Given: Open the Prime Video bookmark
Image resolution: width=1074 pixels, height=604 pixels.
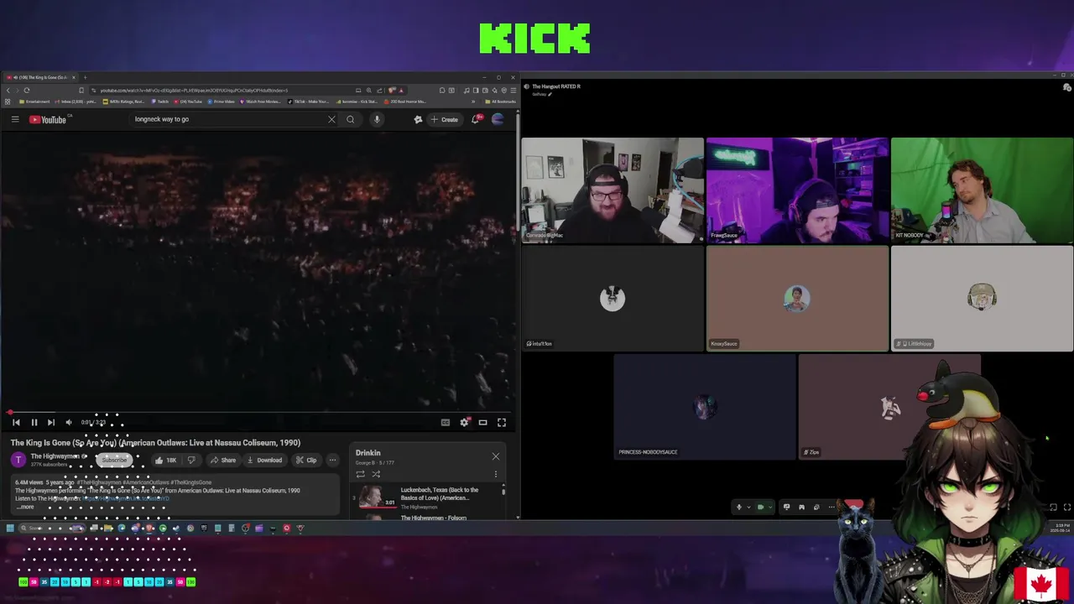Looking at the screenshot, I should 222,102.
